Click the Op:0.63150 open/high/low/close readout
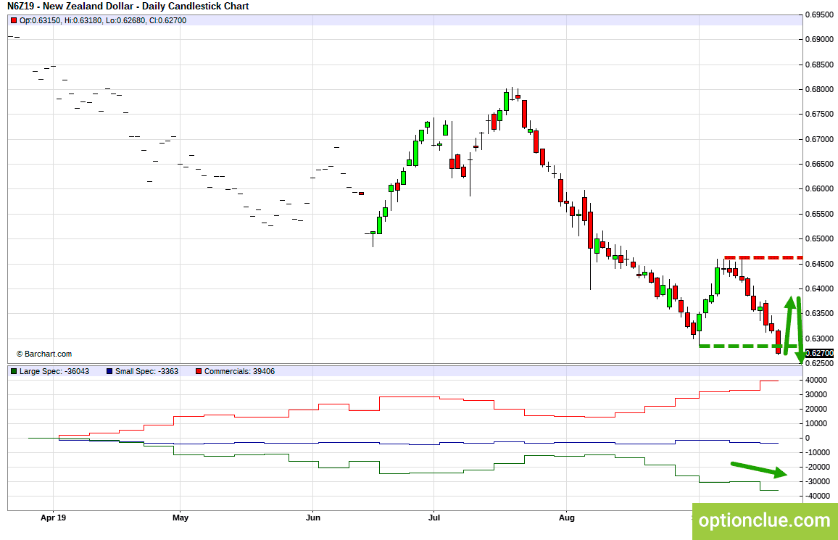This screenshot has height=540, width=838. click(103, 20)
